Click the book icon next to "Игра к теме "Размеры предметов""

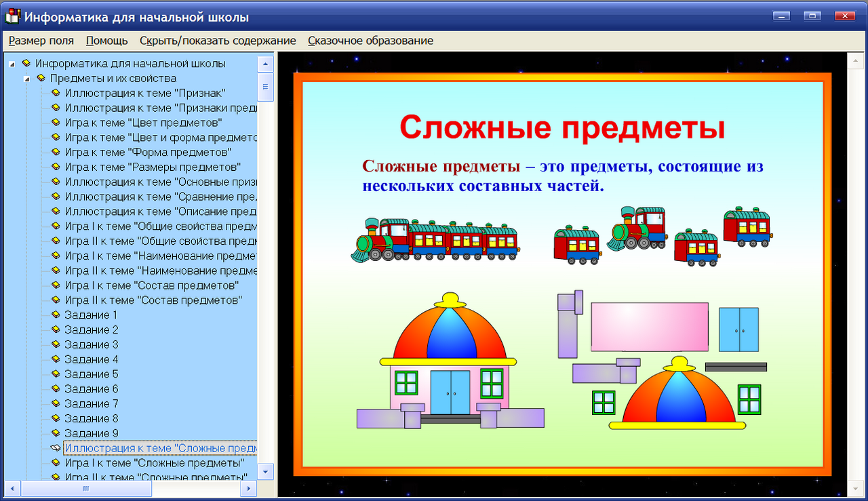(56, 167)
